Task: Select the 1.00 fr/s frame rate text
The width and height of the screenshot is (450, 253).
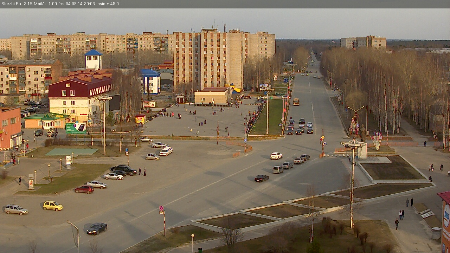Action: coord(56,4)
